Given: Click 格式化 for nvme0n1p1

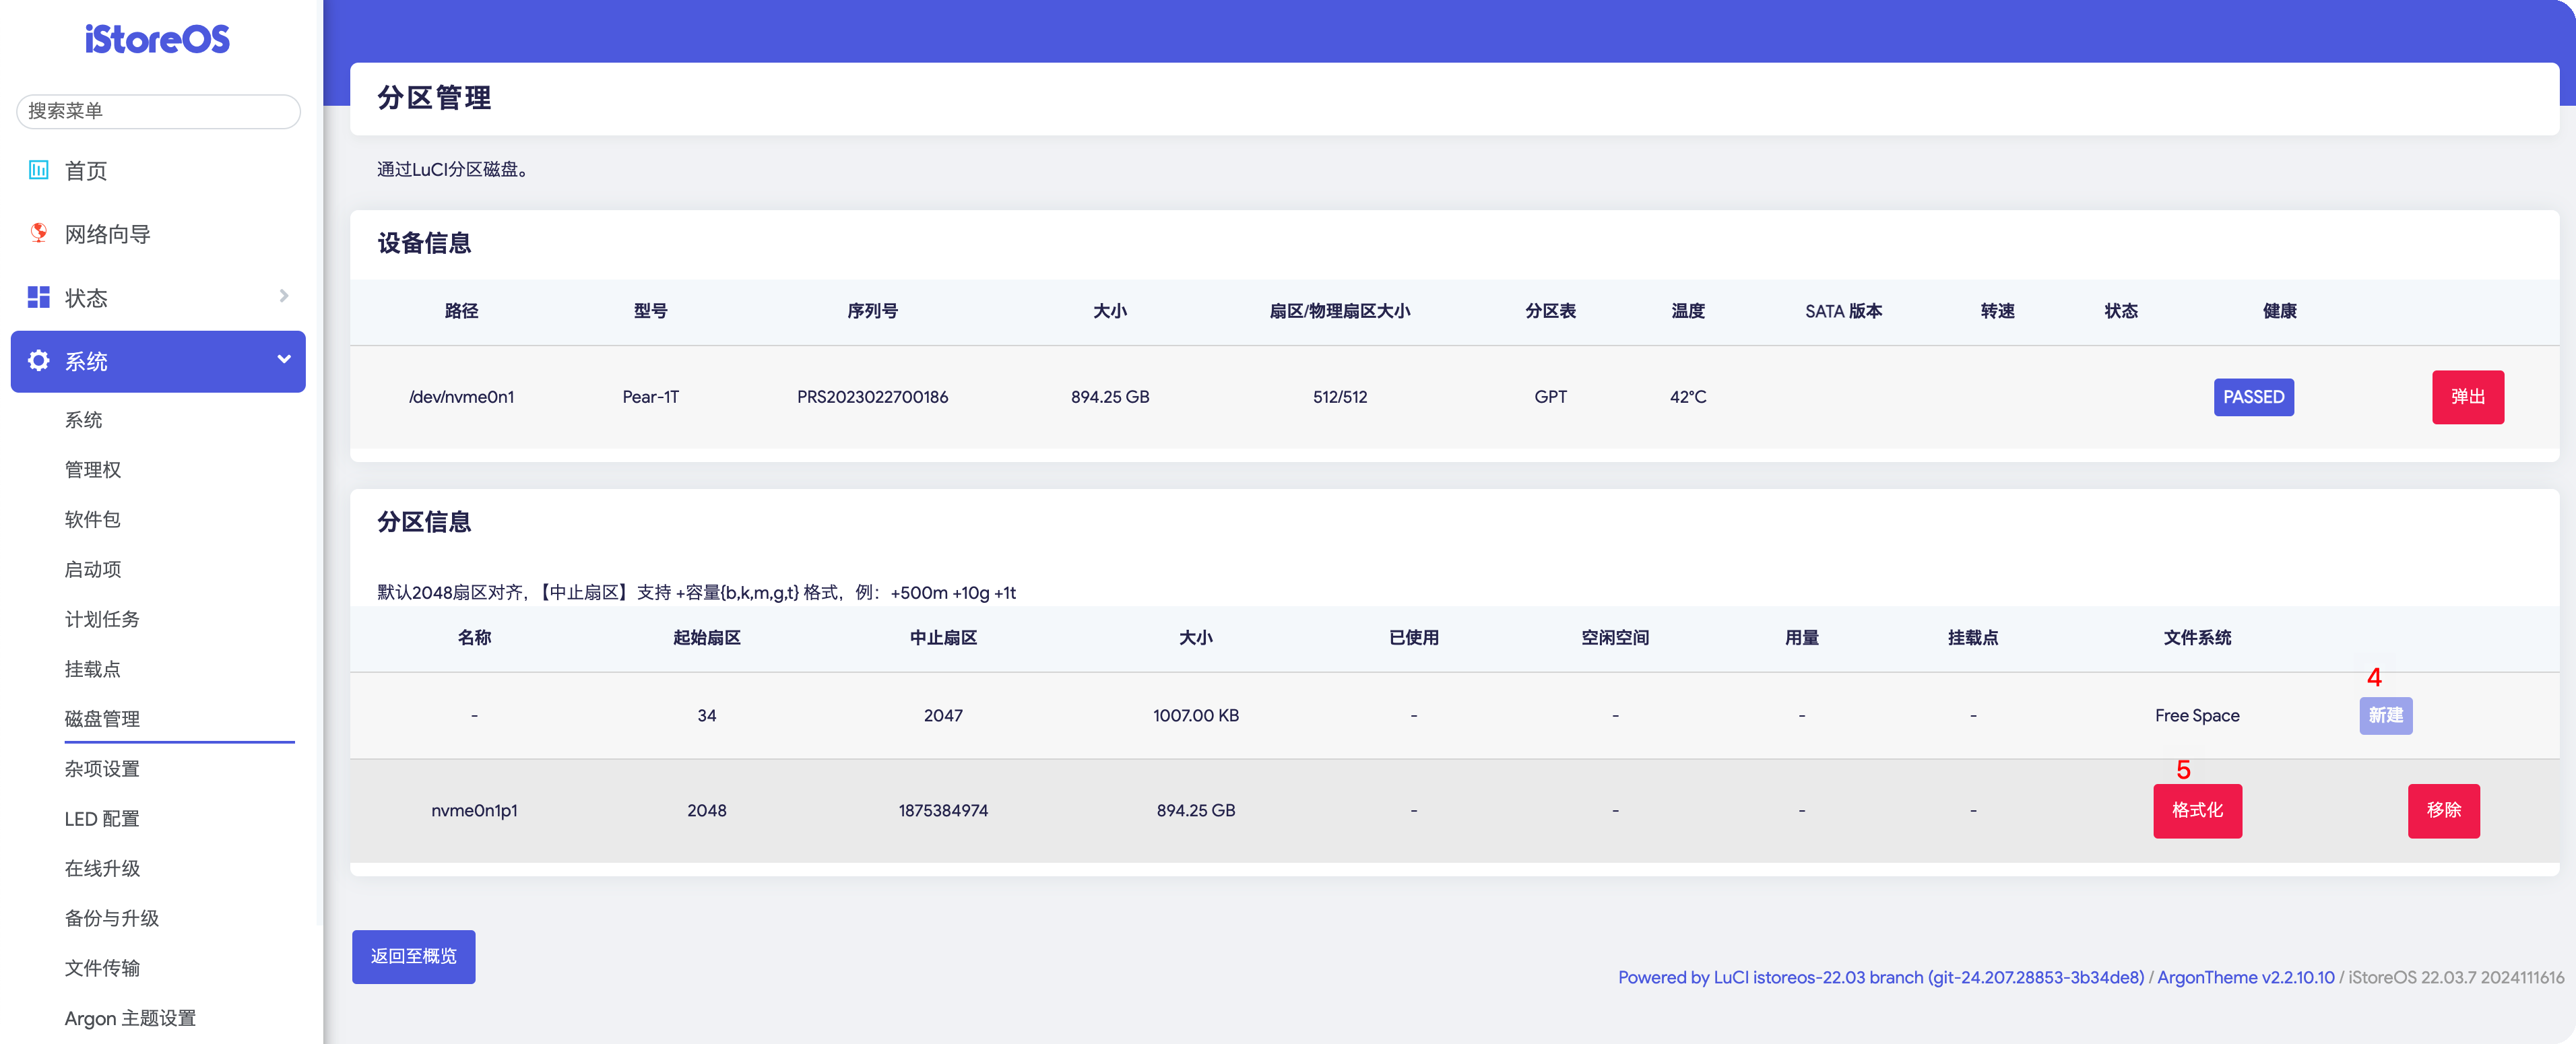Looking at the screenshot, I should (2197, 811).
